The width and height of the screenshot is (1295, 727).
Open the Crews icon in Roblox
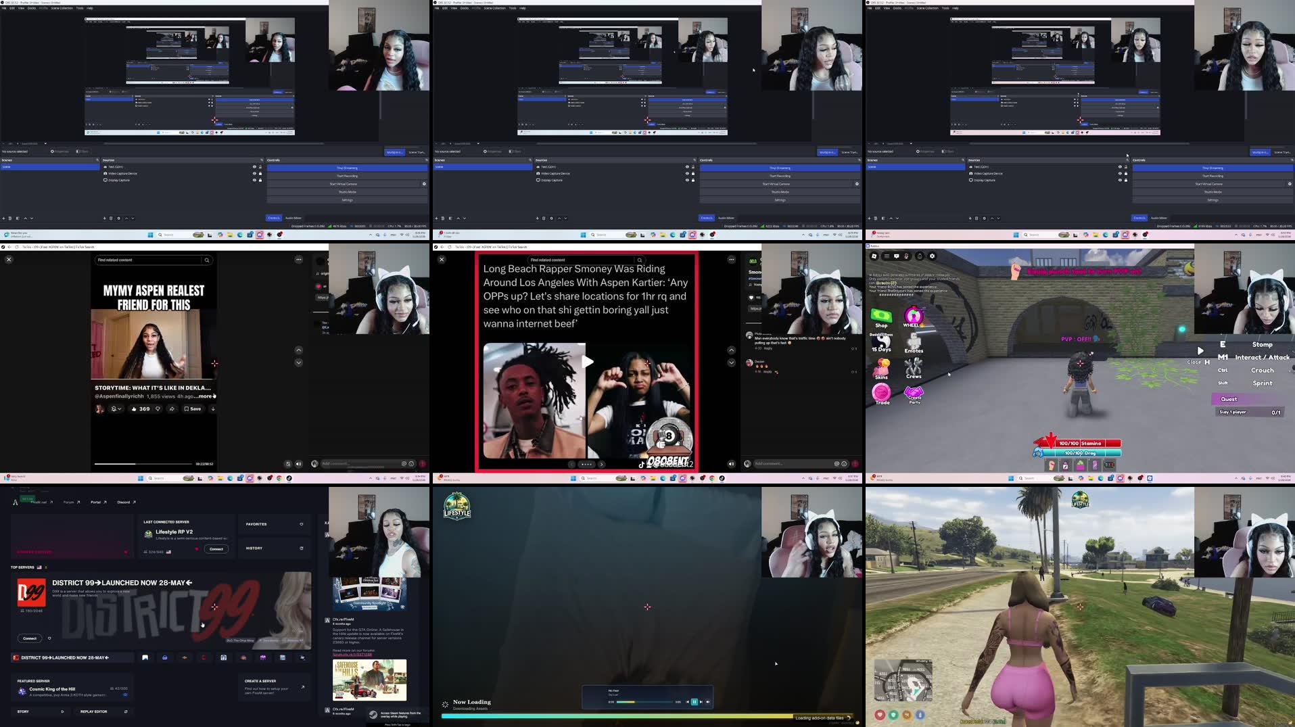click(x=914, y=369)
